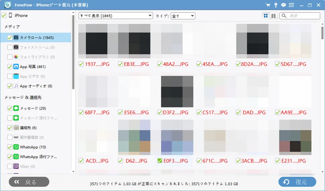The height and width of the screenshot is (191, 325).
Task: Toggle the iPhone device checkbox
Action: click(4, 15)
